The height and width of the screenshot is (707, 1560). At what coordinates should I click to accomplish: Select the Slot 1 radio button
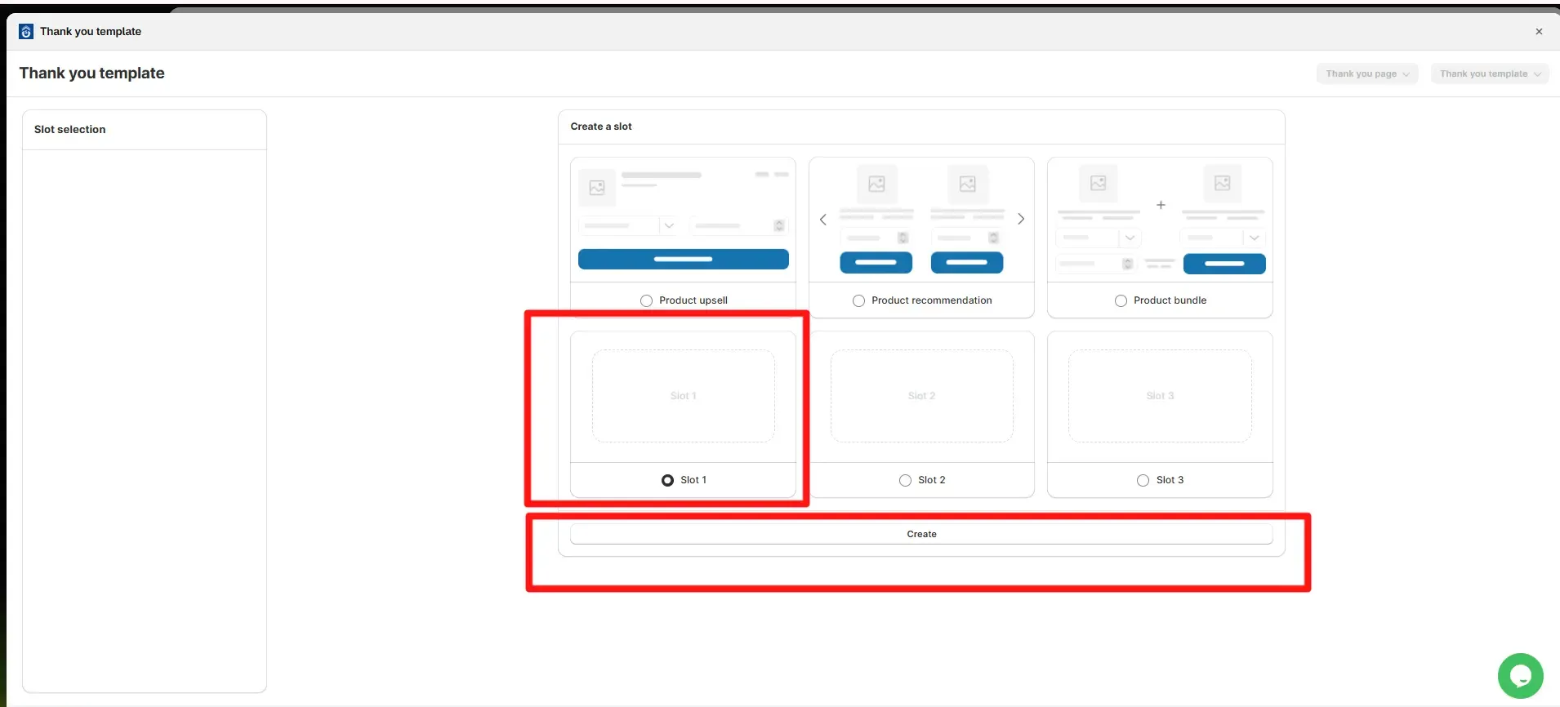point(668,480)
